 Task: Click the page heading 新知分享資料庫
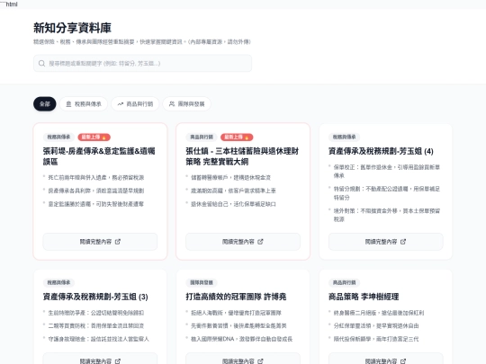[x=72, y=28]
